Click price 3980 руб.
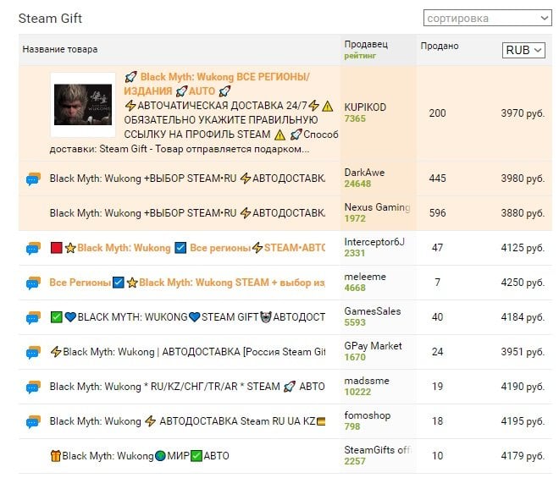The width and height of the screenshot is (559, 478). (523, 179)
